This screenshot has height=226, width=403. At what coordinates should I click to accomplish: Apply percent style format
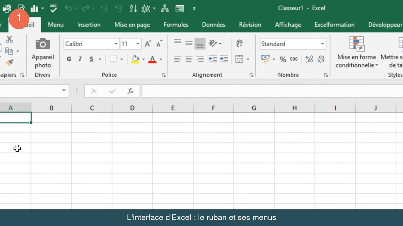pyautogui.click(x=283, y=59)
